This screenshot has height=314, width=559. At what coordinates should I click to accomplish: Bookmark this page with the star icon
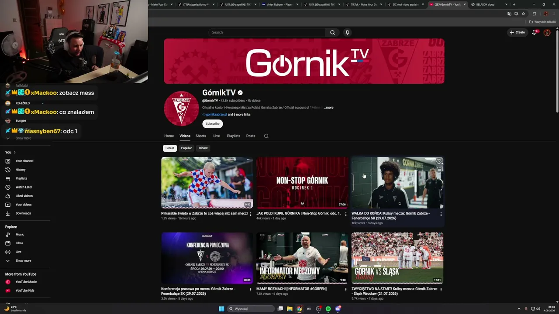pos(523,14)
